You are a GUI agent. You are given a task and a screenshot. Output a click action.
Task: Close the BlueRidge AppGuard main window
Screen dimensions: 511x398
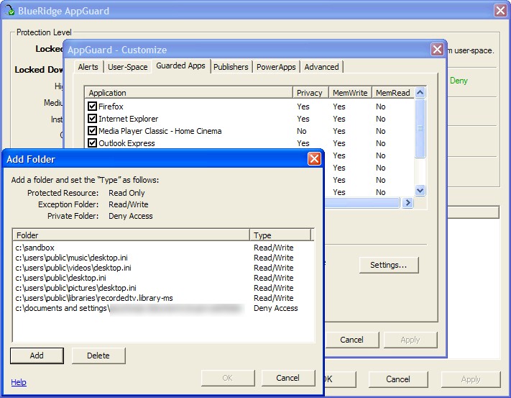500,11
